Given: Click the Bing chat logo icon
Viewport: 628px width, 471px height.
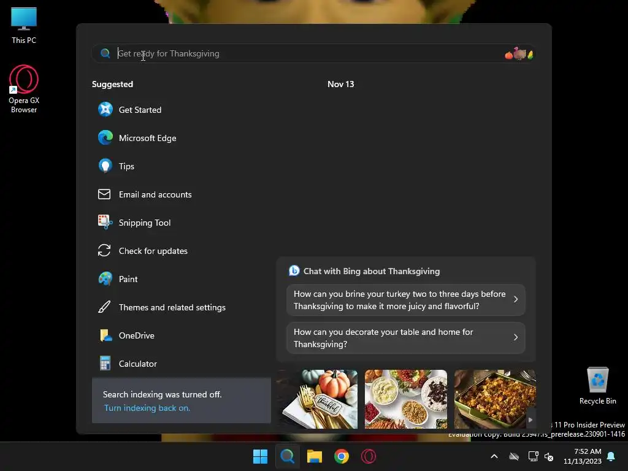Looking at the screenshot, I should pyautogui.click(x=294, y=270).
